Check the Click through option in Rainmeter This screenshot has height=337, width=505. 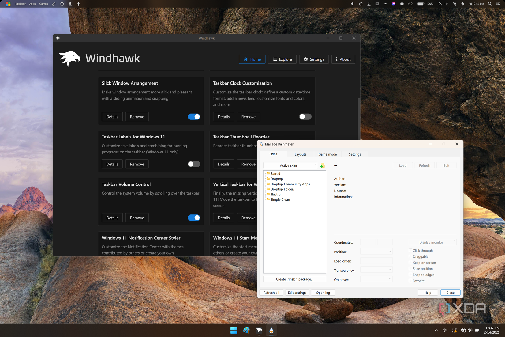click(x=410, y=250)
